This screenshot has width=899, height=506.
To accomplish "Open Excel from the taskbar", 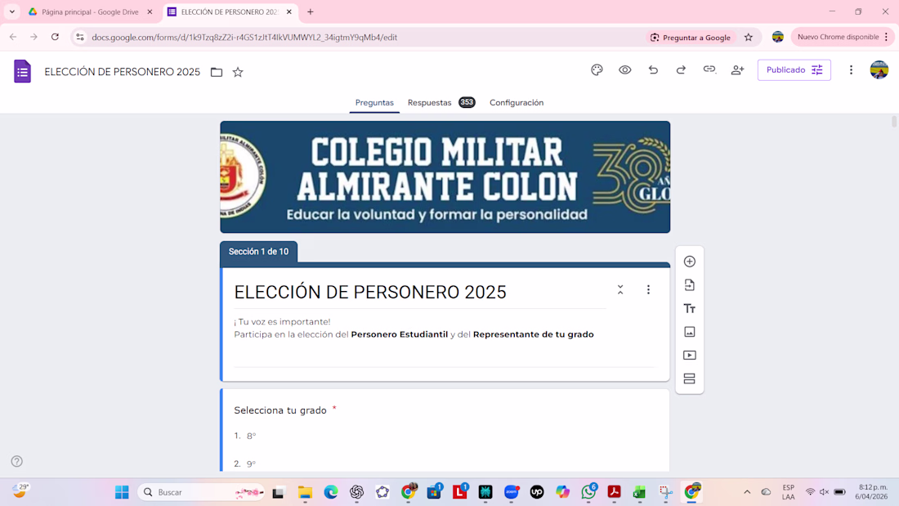I will point(640,491).
